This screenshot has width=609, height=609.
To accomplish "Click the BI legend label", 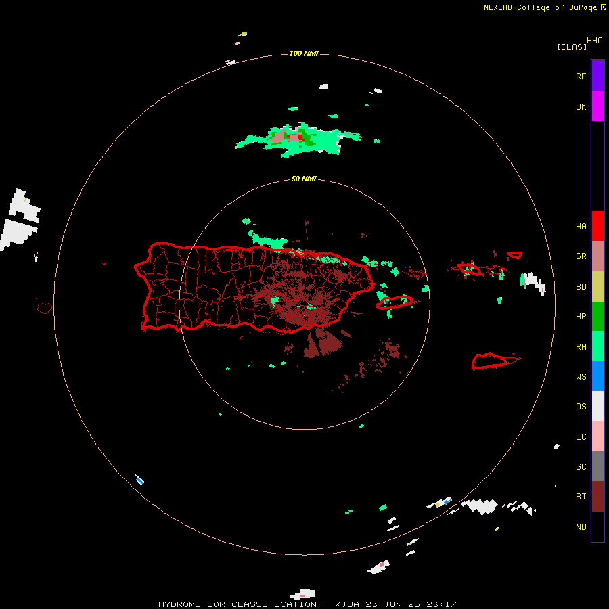I will [581, 497].
